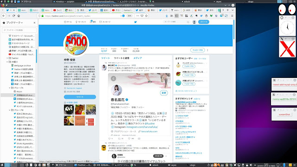This screenshot has height=167, width=297.
Task: Like the 春名風花 tweet with heart icon
Action: pyautogui.click(x=129, y=139)
